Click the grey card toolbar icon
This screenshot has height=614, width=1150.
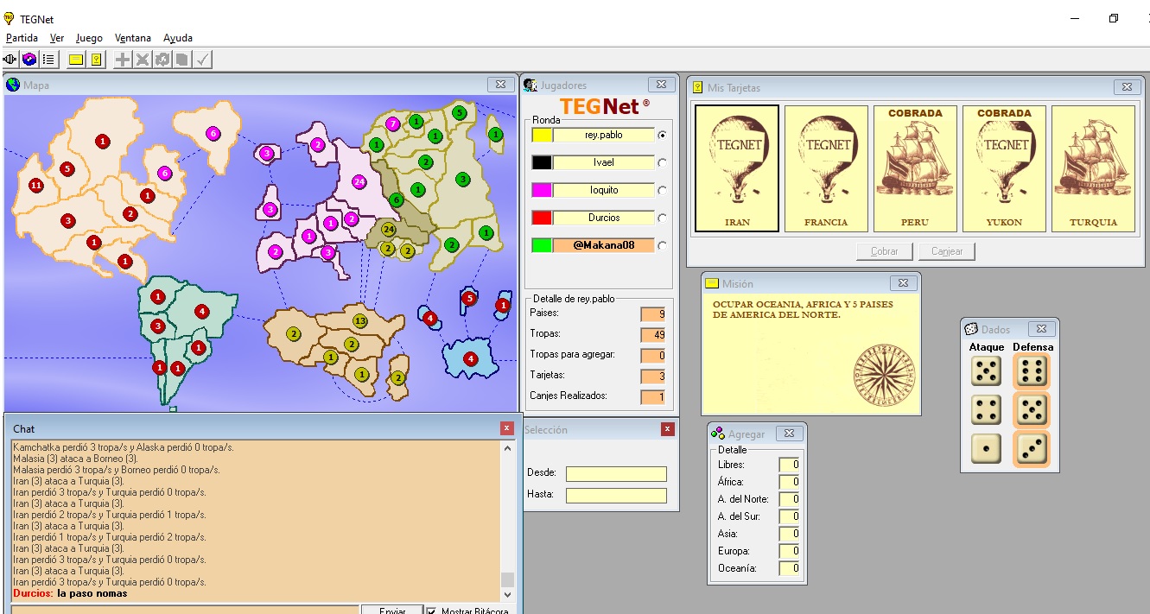[x=181, y=60]
